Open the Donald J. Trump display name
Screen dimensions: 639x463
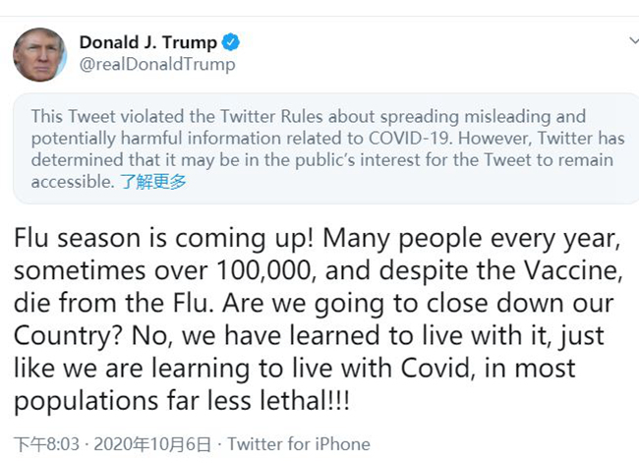pos(147,42)
